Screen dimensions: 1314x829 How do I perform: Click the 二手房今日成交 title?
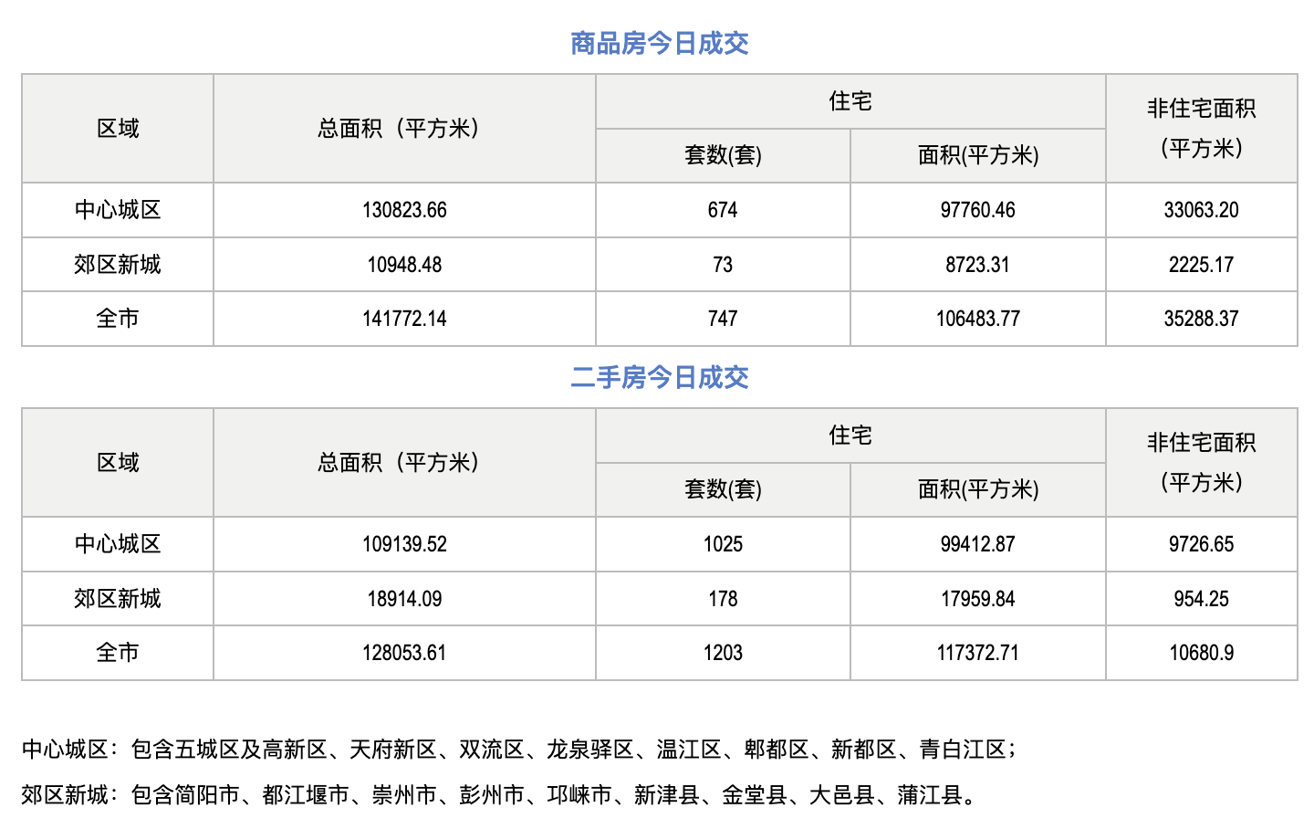point(659,377)
